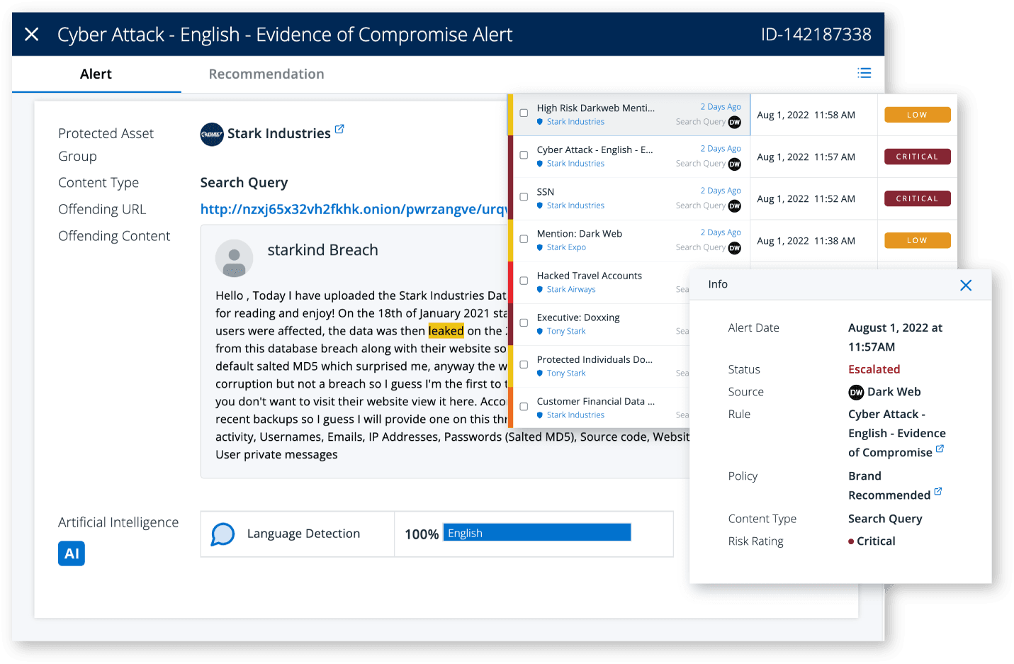Click DW icon on SSN row
The width and height of the screenshot is (1014, 664).
735,206
